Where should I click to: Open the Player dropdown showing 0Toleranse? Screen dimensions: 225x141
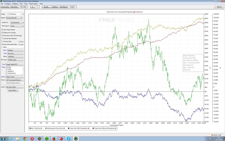(14, 14)
